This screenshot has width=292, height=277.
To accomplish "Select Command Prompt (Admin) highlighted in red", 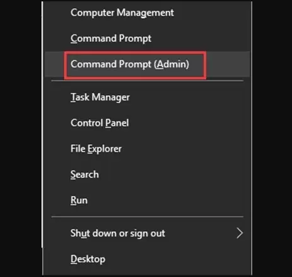I will pos(147,64).
